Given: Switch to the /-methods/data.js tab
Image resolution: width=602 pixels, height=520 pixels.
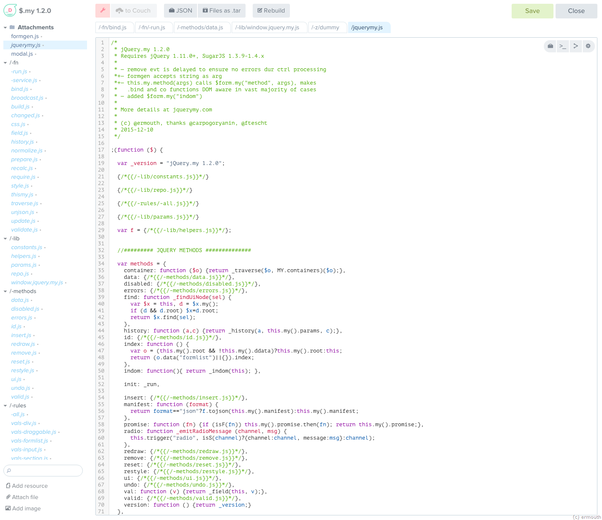Looking at the screenshot, I should point(202,27).
